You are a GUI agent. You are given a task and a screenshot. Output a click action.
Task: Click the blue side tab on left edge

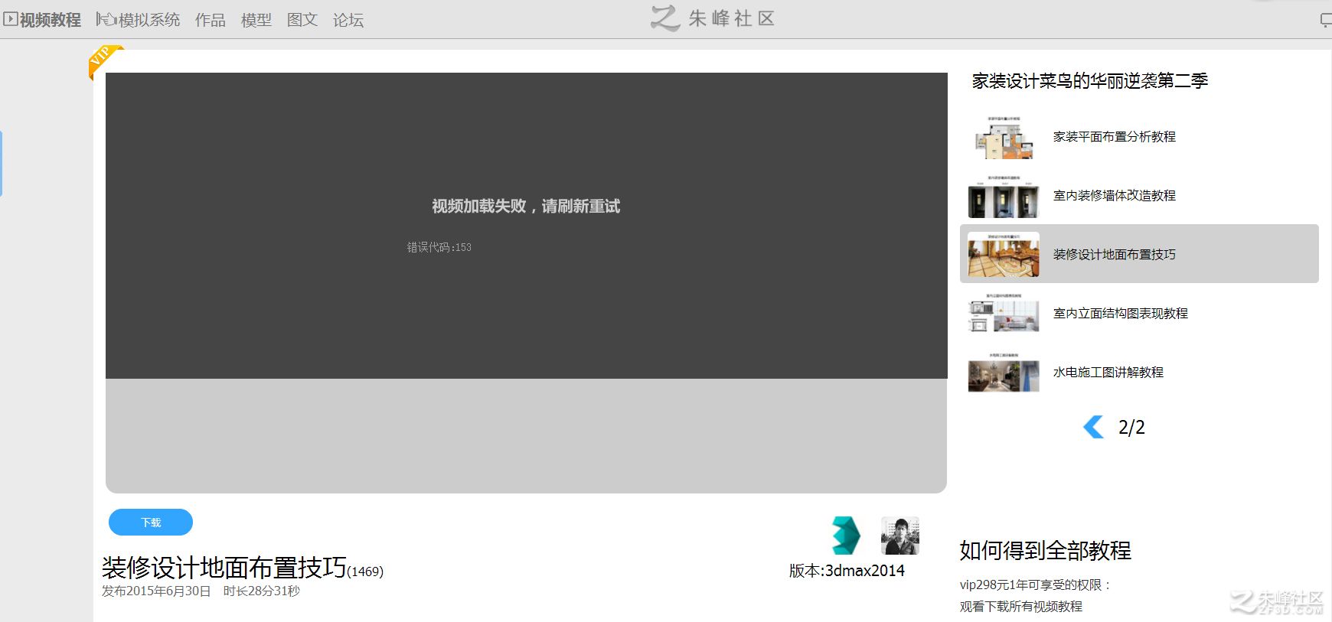click(x=2, y=164)
